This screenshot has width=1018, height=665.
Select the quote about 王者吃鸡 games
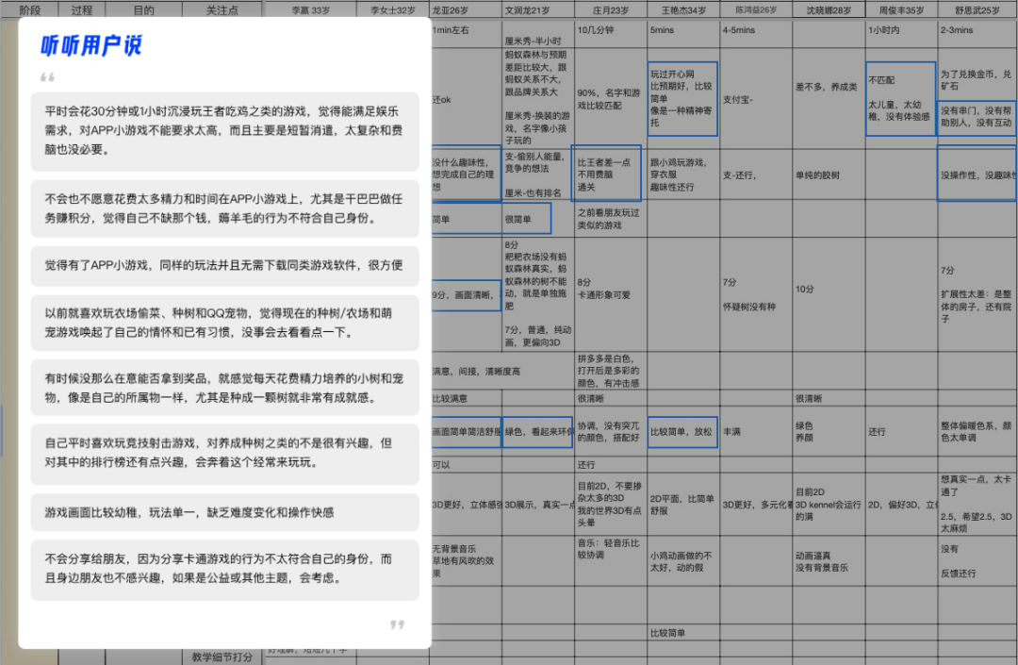224,131
